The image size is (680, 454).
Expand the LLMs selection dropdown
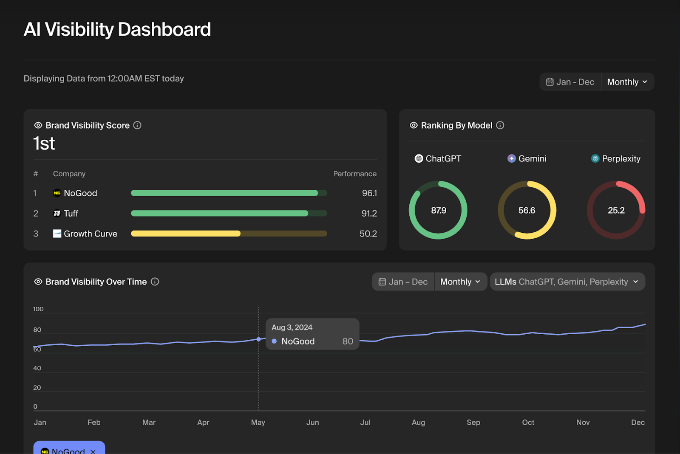(x=567, y=282)
